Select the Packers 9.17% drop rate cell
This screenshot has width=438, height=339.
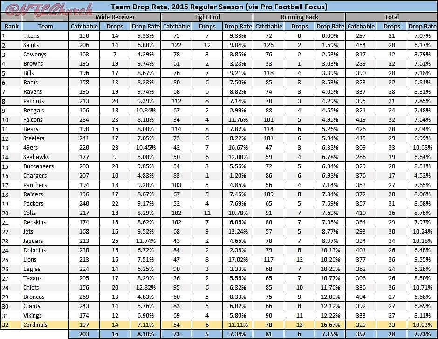(145, 203)
